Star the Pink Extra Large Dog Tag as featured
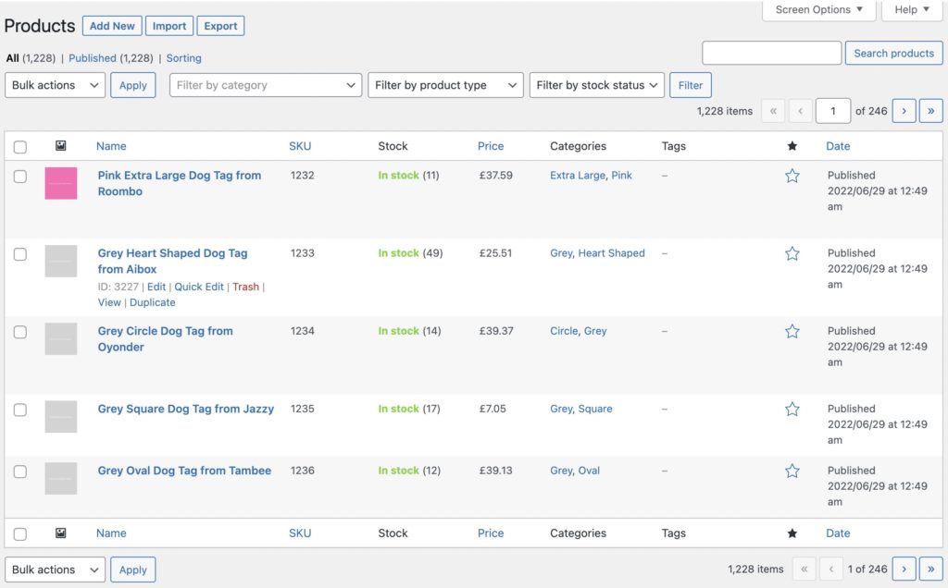This screenshot has height=588, width=948. [792, 175]
